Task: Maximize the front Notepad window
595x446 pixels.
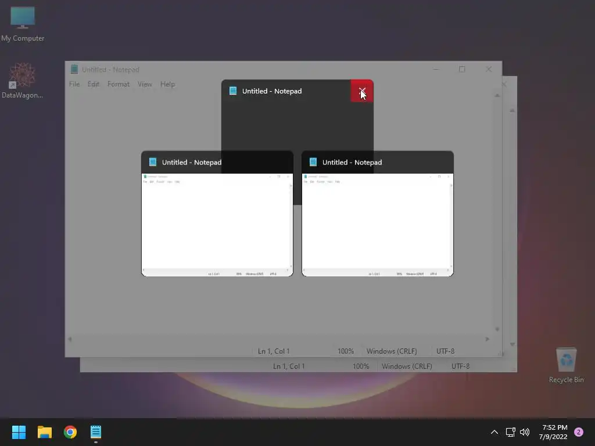Action: click(462, 70)
